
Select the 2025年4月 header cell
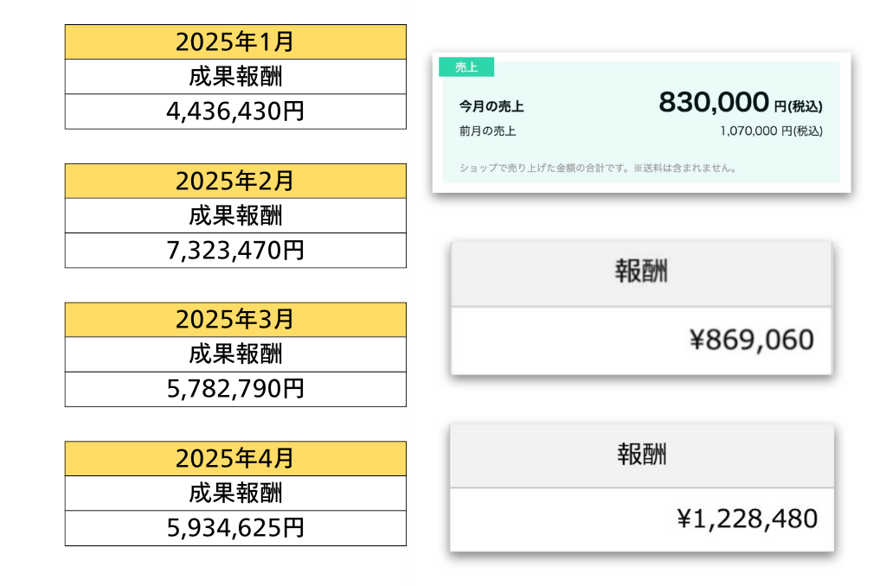coord(235,459)
